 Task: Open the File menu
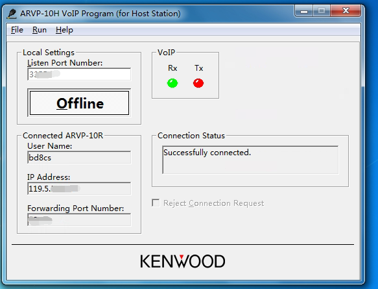(x=17, y=30)
